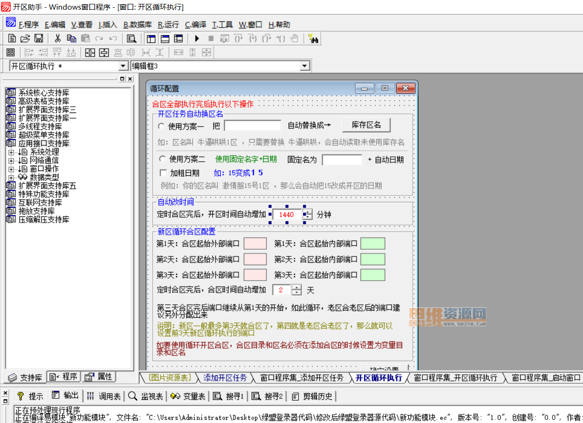The image size is (583, 423).
Task: Open the 开区循环执行 window dropdown
Action: [x=123, y=66]
